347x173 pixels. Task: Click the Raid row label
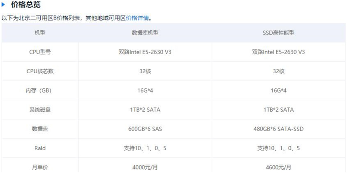(40, 148)
